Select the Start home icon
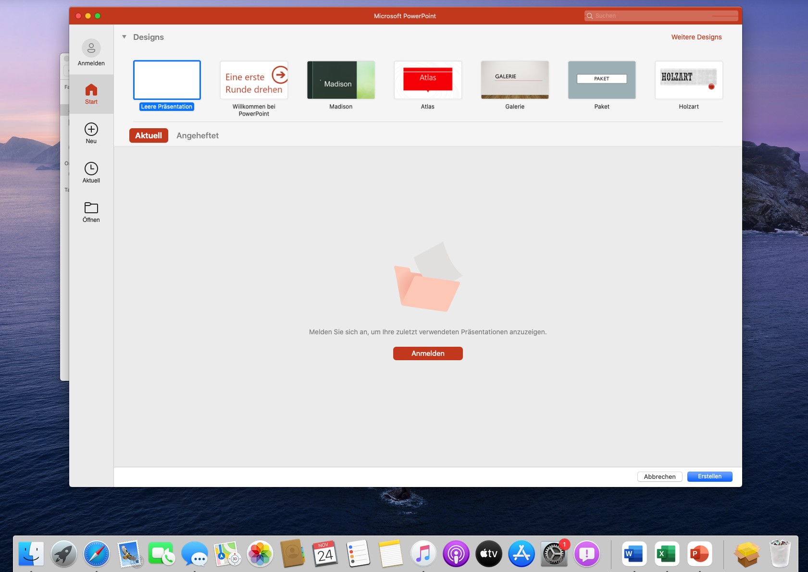The width and height of the screenshot is (808, 572). tap(91, 90)
